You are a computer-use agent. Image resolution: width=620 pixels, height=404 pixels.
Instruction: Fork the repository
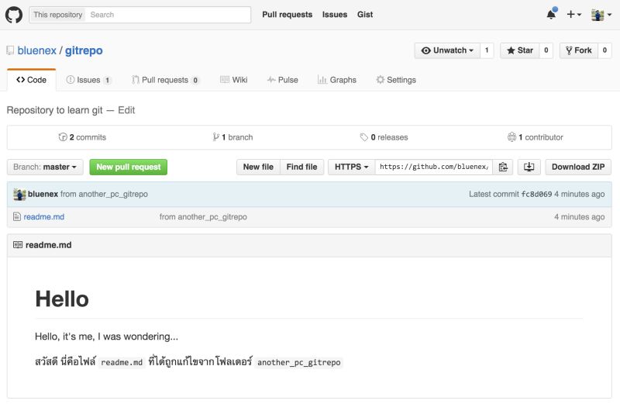pos(578,50)
